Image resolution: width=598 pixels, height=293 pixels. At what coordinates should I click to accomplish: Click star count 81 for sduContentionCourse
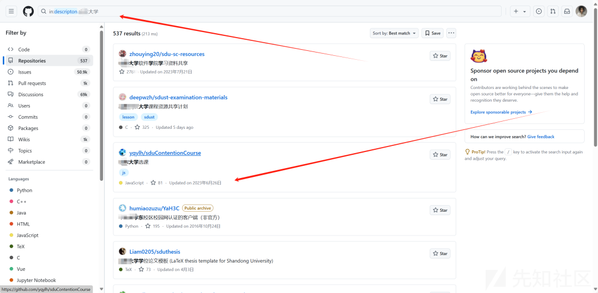157,183
